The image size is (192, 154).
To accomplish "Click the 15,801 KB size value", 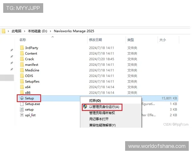I will [x=169, y=98].
